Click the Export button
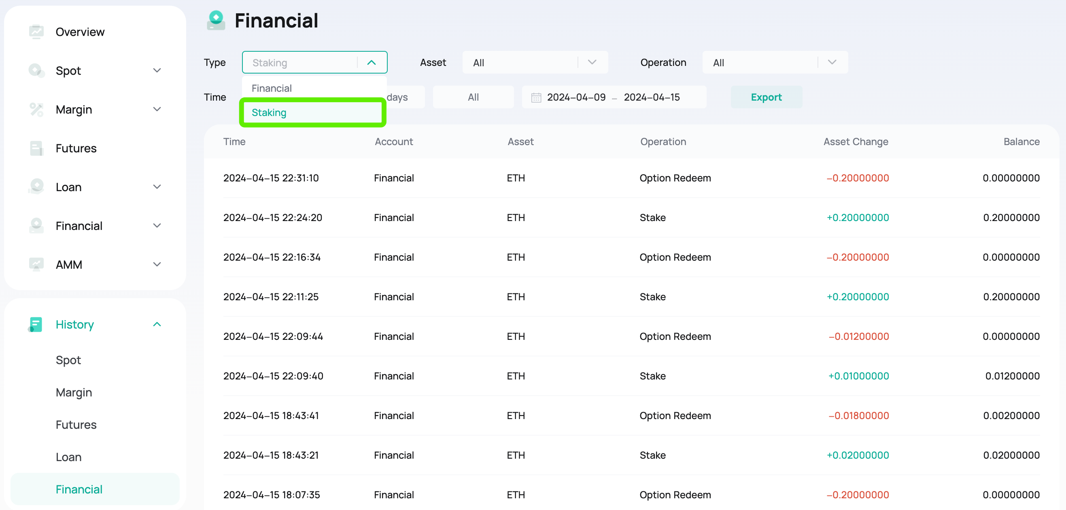The width and height of the screenshot is (1066, 510). (x=766, y=97)
